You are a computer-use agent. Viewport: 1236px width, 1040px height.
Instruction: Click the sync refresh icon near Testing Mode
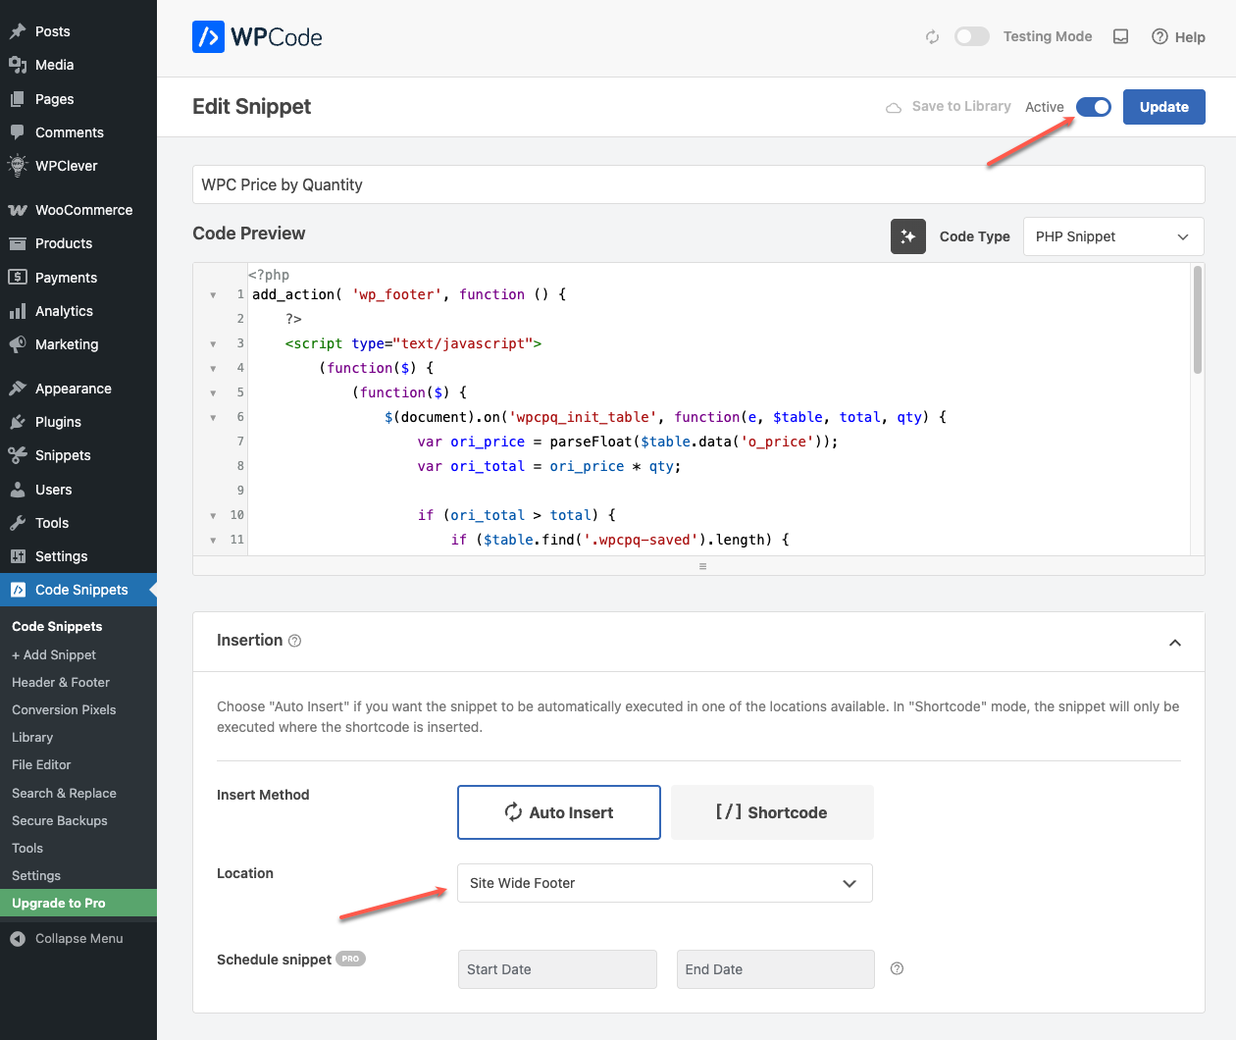(x=932, y=37)
